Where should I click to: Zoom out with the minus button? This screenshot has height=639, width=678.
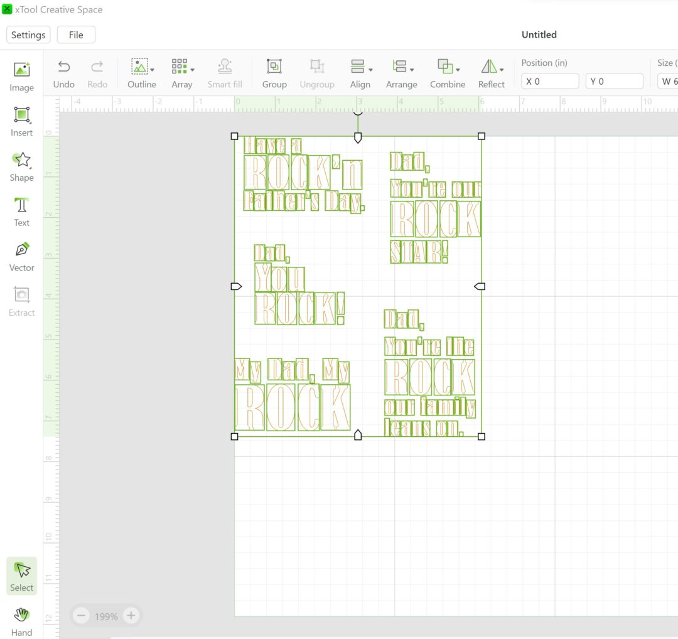tap(82, 616)
